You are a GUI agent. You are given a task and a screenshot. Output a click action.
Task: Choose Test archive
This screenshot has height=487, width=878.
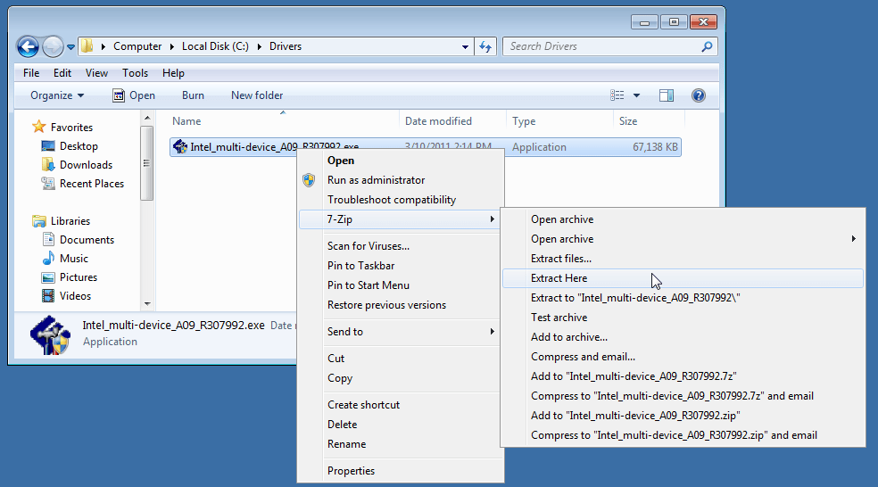pos(683,318)
